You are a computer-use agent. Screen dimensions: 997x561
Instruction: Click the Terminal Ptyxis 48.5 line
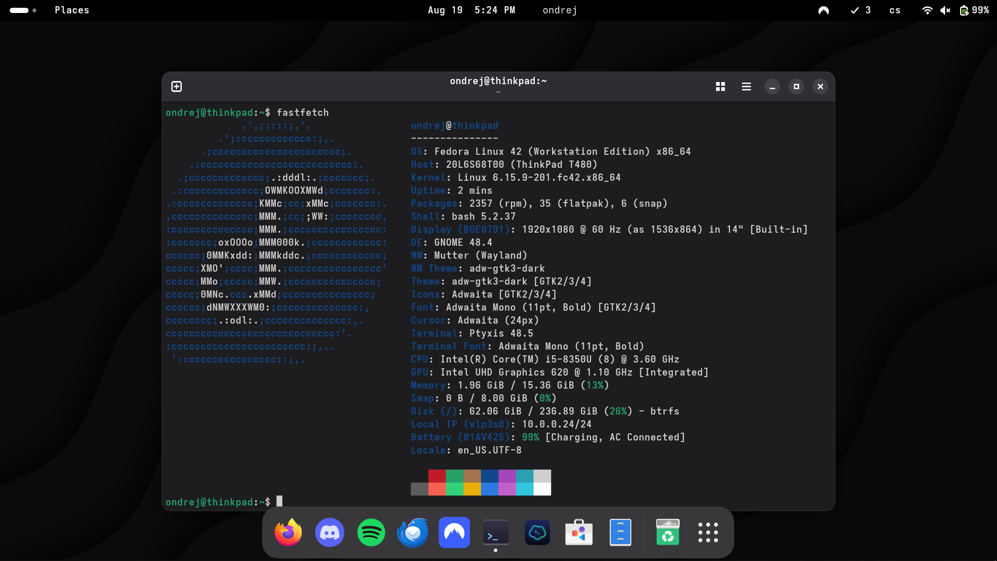[472, 333]
